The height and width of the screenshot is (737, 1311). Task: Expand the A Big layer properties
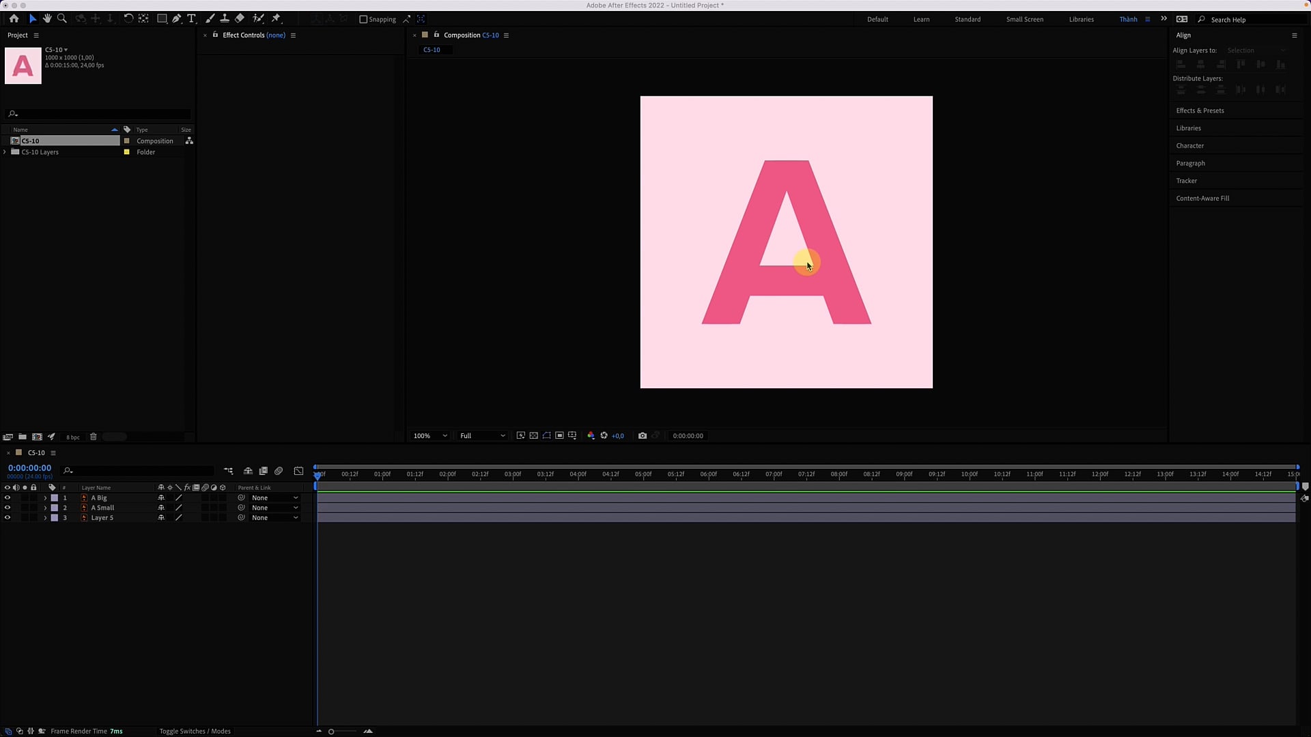[45, 498]
